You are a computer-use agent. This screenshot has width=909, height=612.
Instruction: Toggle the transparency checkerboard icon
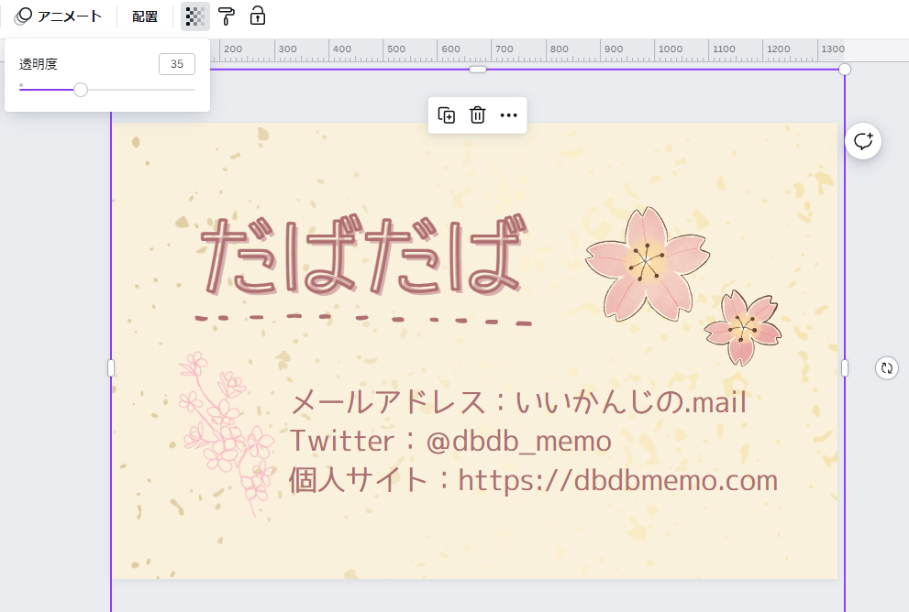(194, 16)
